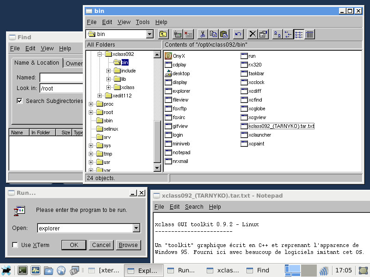Click the up one level folder icon

coord(163,34)
